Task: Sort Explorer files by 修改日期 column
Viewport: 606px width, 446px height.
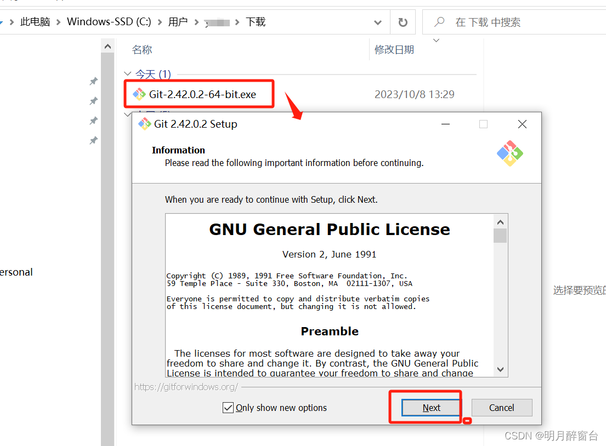Action: coord(394,50)
